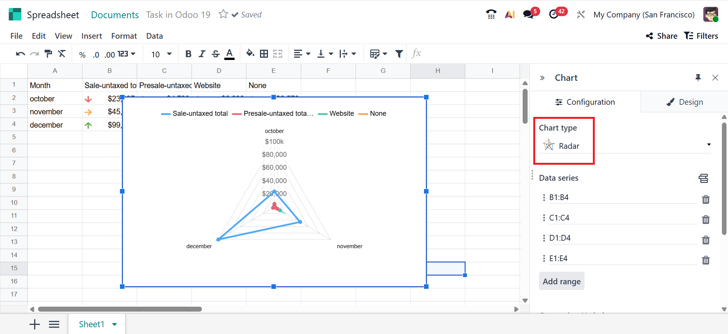The image size is (728, 334).
Task: Open the fill color bucket tool
Action: point(250,54)
